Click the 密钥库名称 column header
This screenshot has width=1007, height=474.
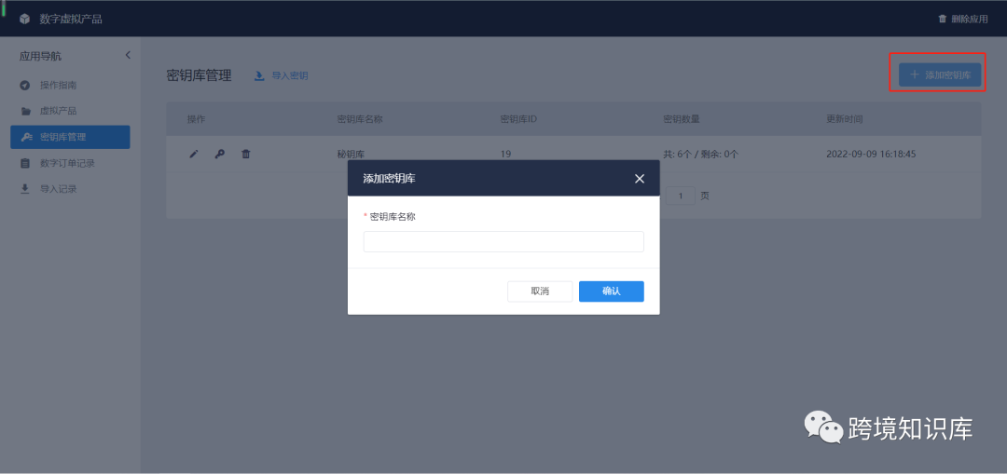360,119
